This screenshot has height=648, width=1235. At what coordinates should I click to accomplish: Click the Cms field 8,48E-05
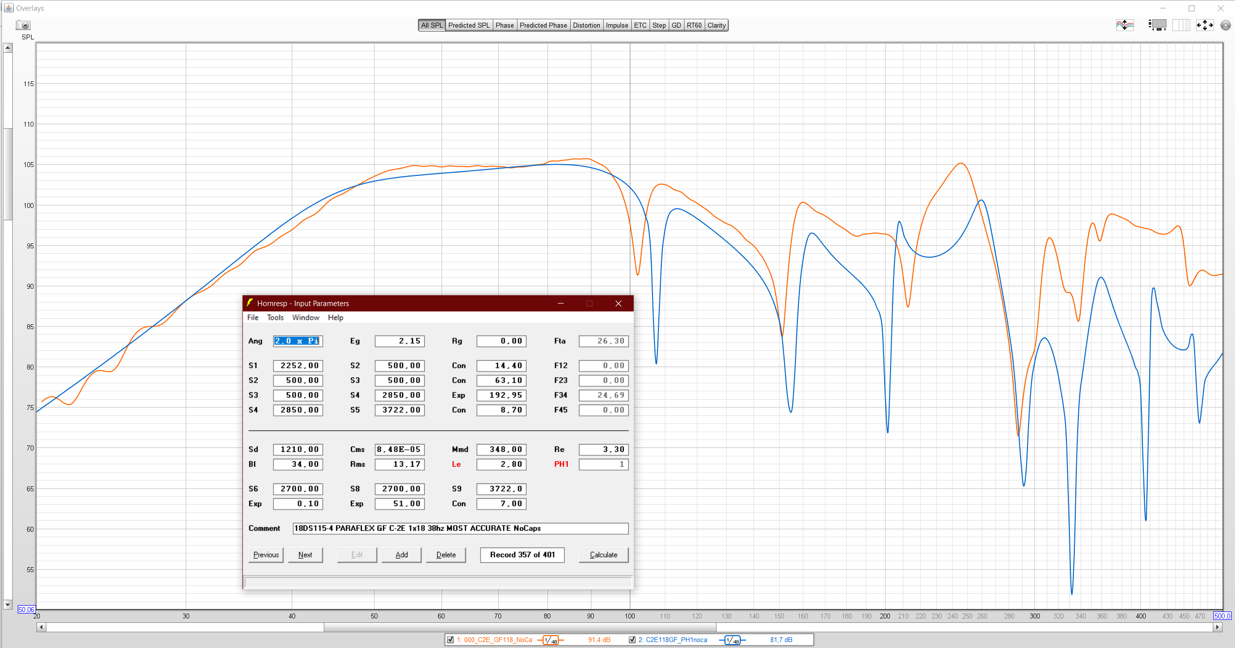click(400, 449)
